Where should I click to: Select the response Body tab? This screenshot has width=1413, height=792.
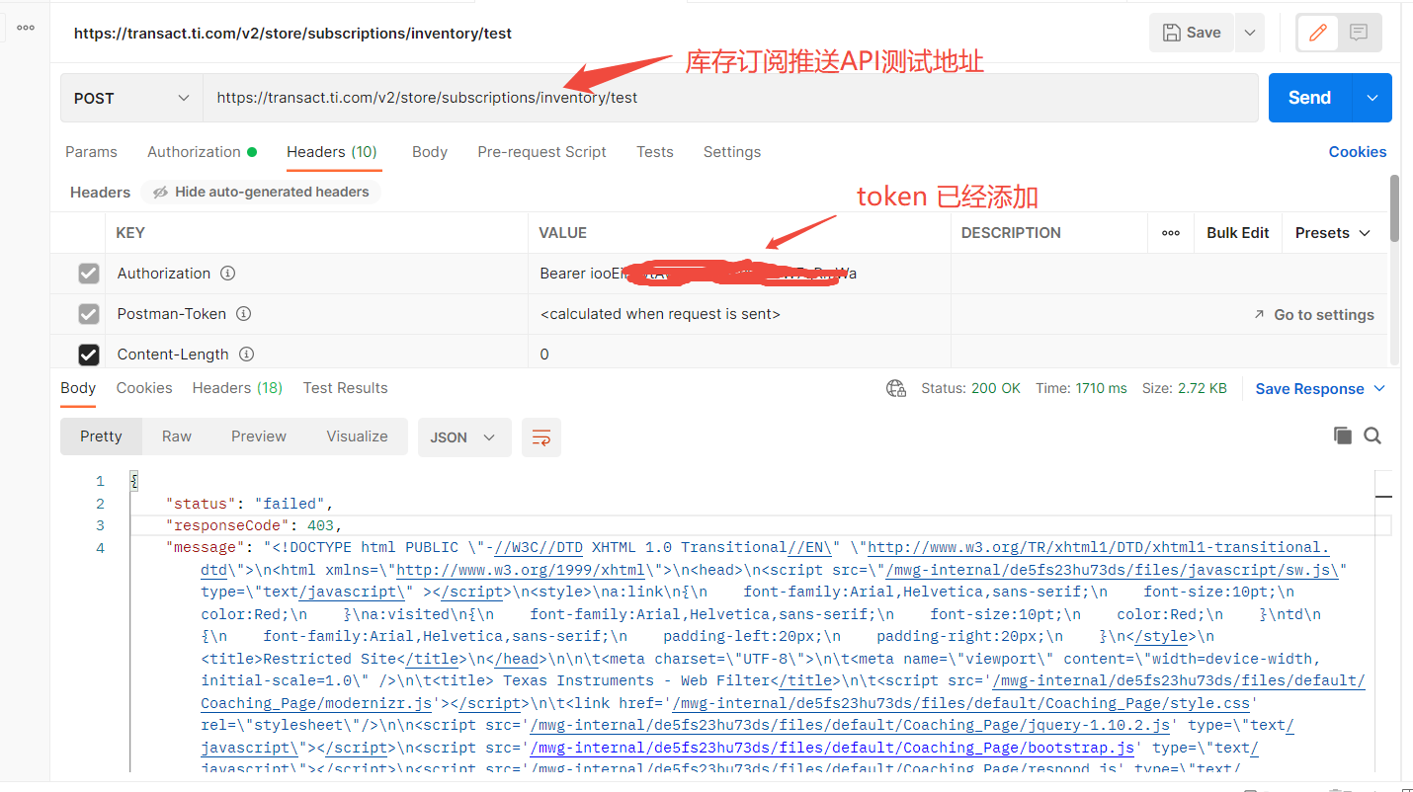tap(78, 388)
